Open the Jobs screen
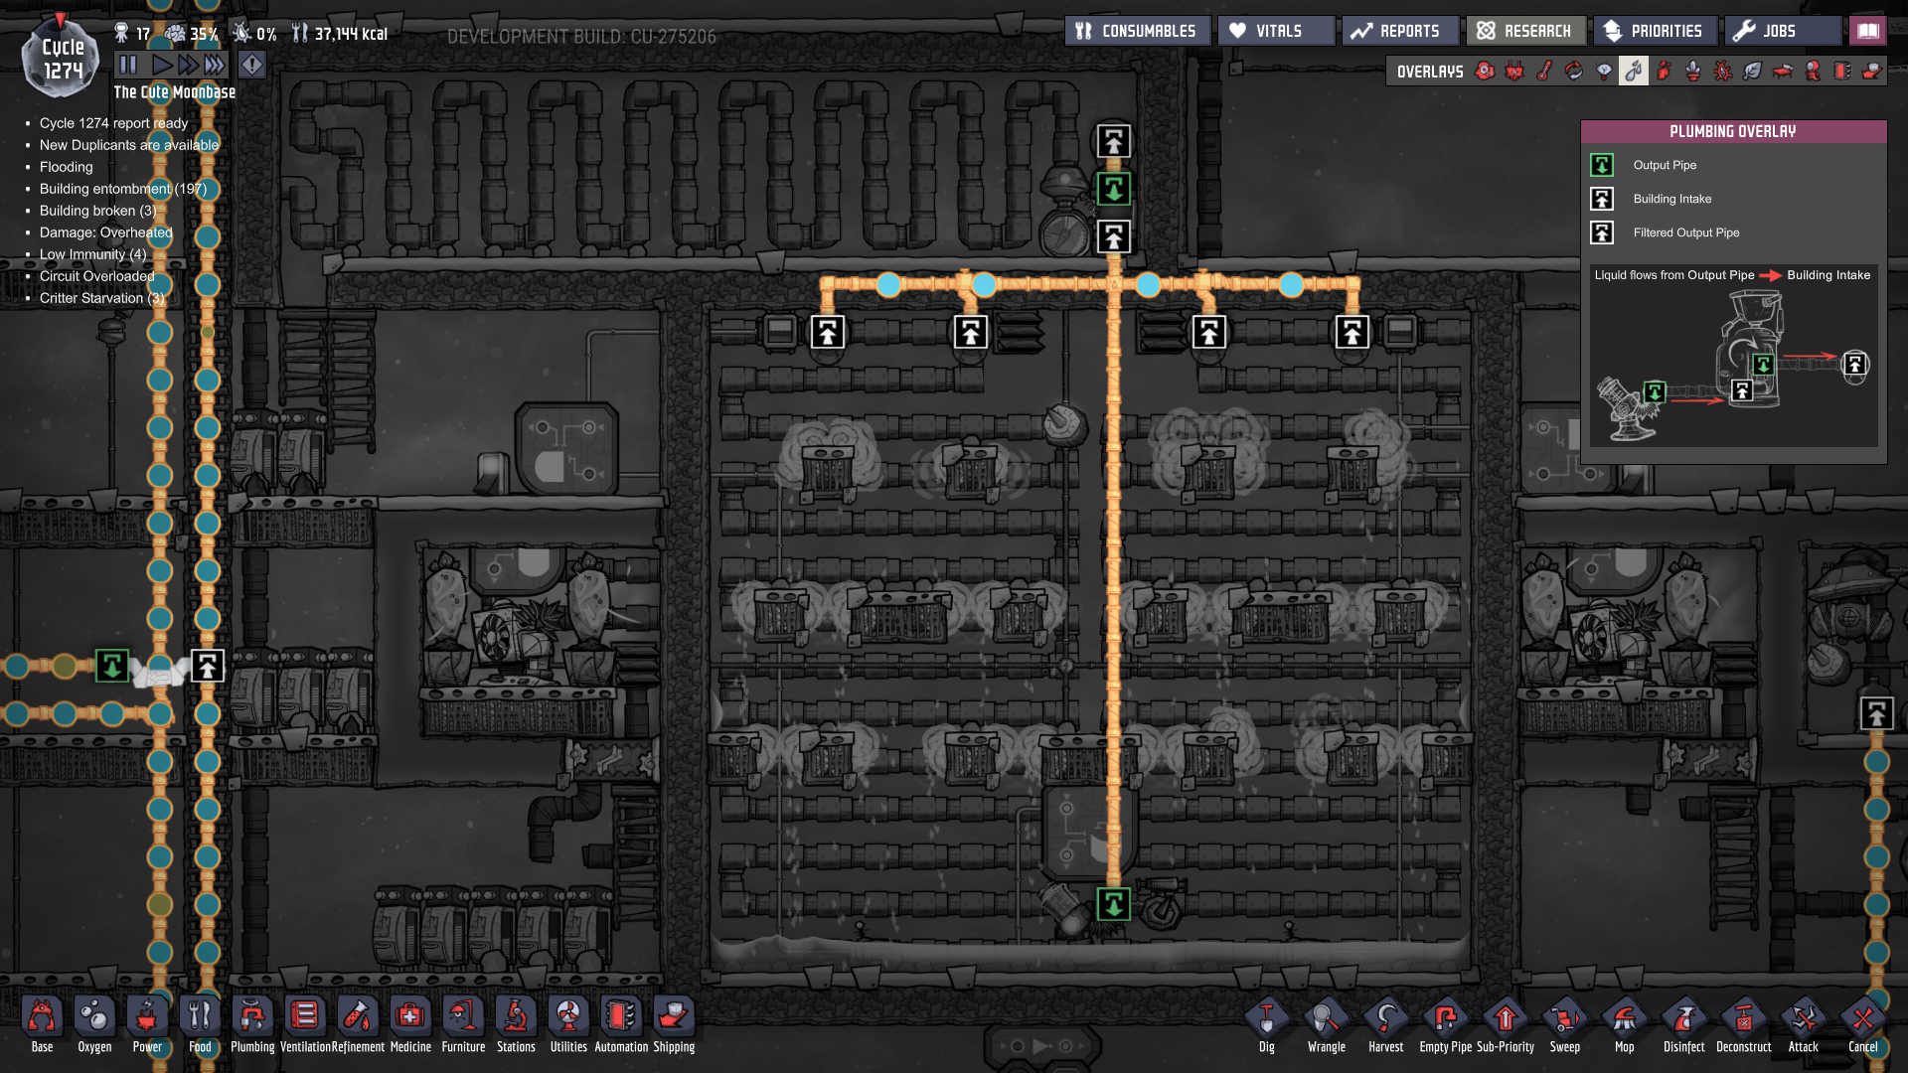Image resolution: width=1908 pixels, height=1073 pixels. coord(1782,31)
